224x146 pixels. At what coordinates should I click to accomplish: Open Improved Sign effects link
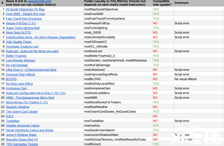[x=21, y=74]
